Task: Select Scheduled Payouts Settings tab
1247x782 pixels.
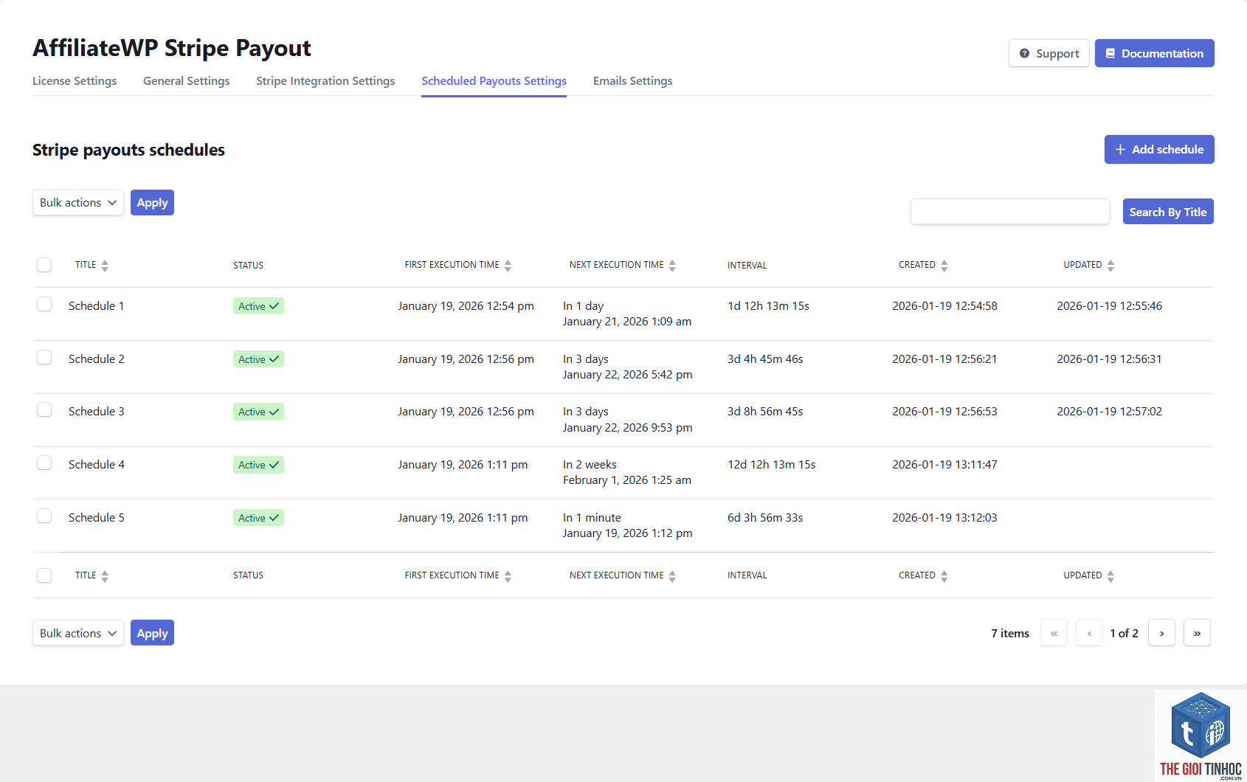Action: click(494, 81)
